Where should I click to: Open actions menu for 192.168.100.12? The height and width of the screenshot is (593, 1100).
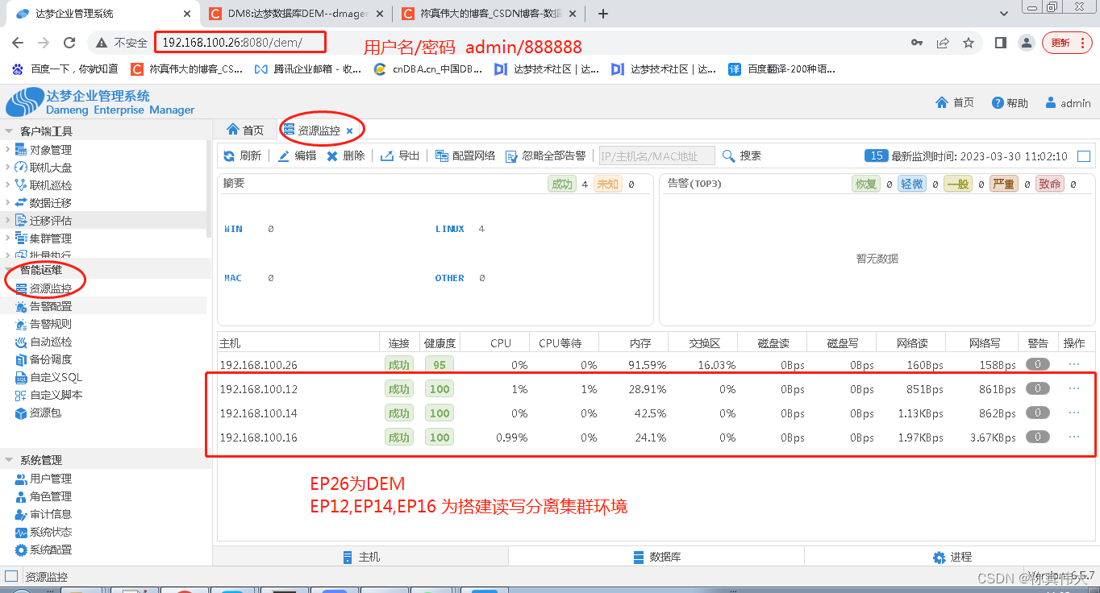[x=1073, y=388]
